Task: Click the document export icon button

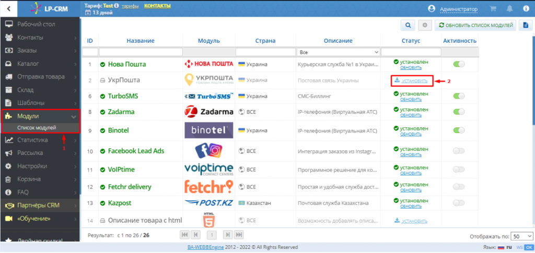Action: coord(526,25)
